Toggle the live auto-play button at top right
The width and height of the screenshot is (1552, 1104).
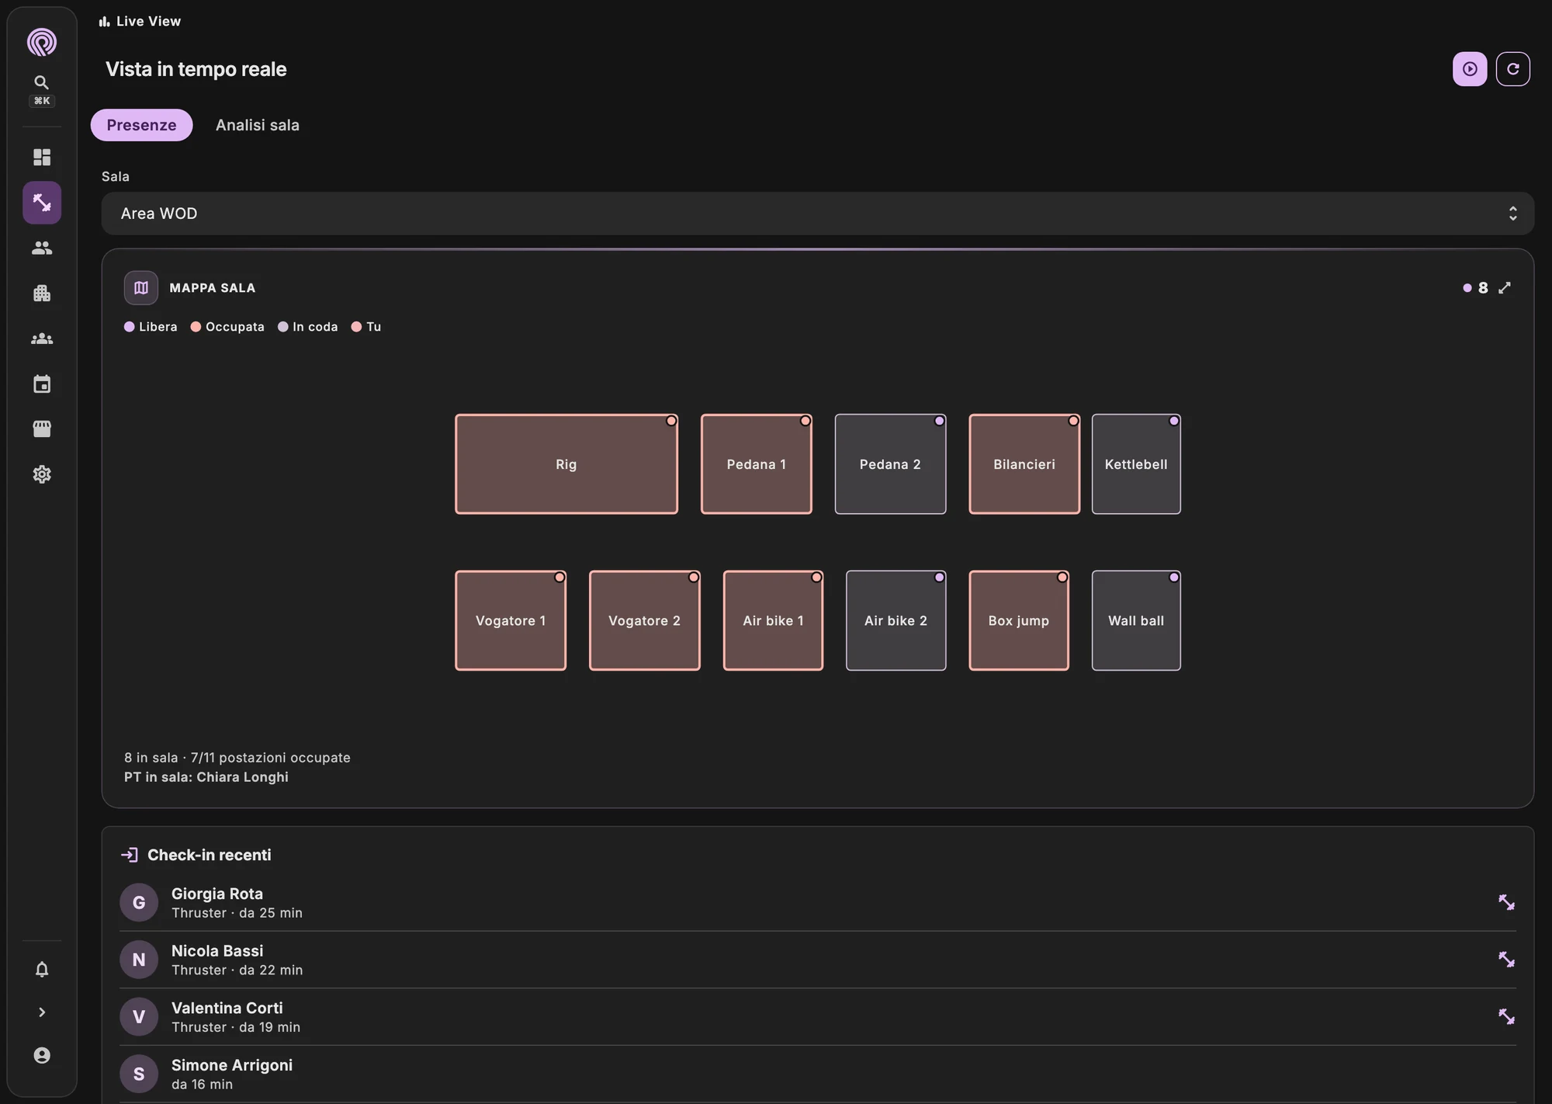(x=1470, y=69)
